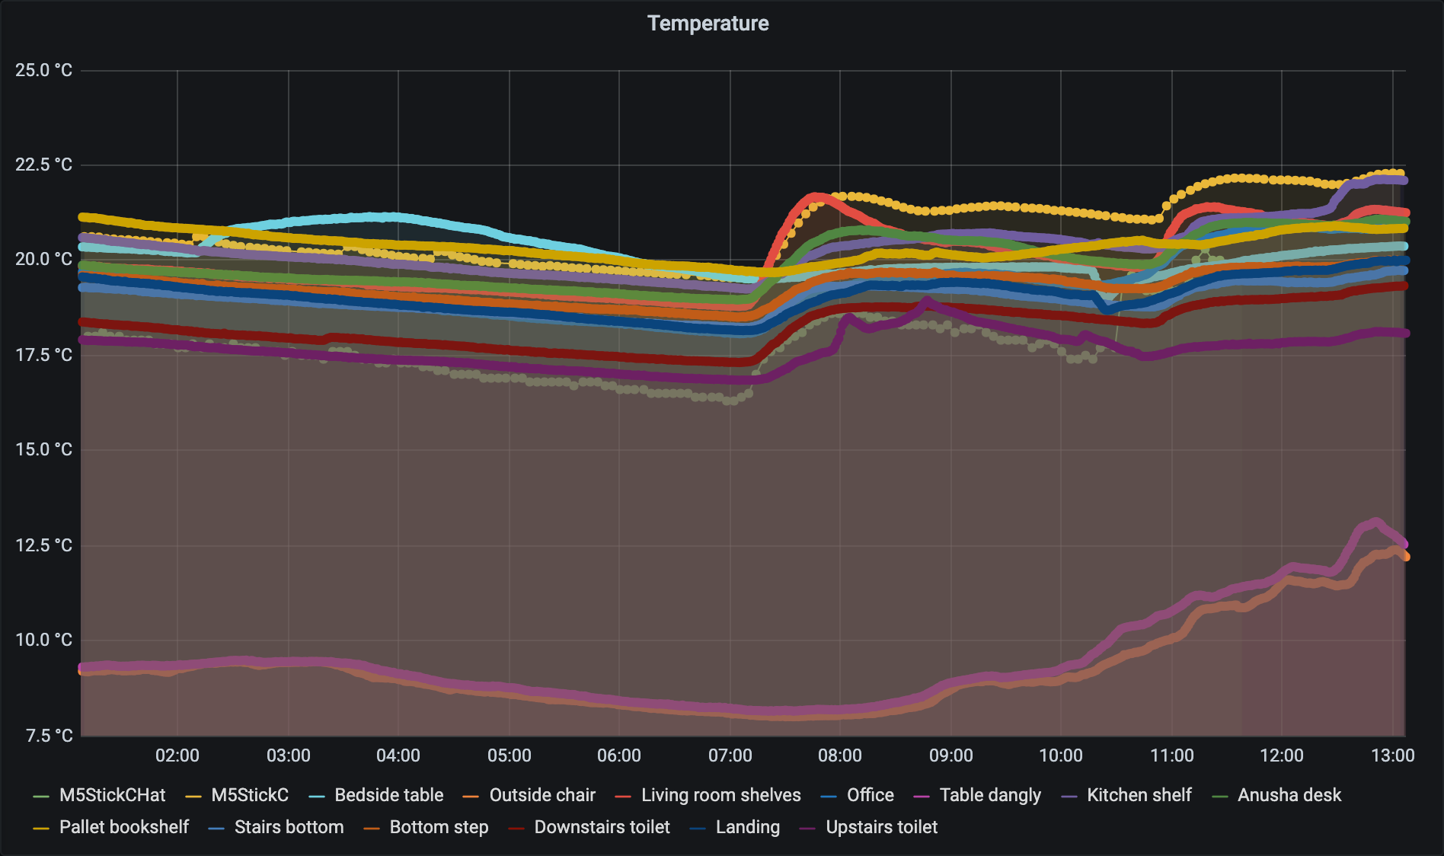Open color picker for Upstairs toilet swatch
The image size is (1444, 856).
pyautogui.click(x=808, y=829)
